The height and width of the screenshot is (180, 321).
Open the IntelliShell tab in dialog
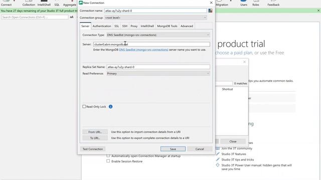(147, 26)
